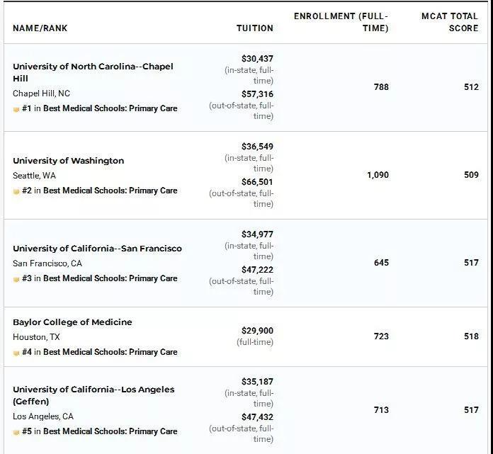Click the 518 MCAT score for Baylor

click(x=471, y=336)
